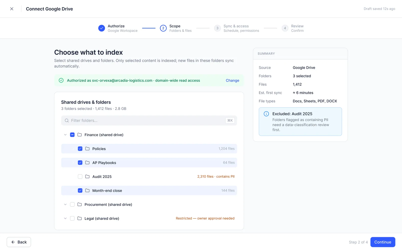Screen dimensions: 402x251
Task: Click the info icon in Excluded notice
Action: (x=266, y=114)
